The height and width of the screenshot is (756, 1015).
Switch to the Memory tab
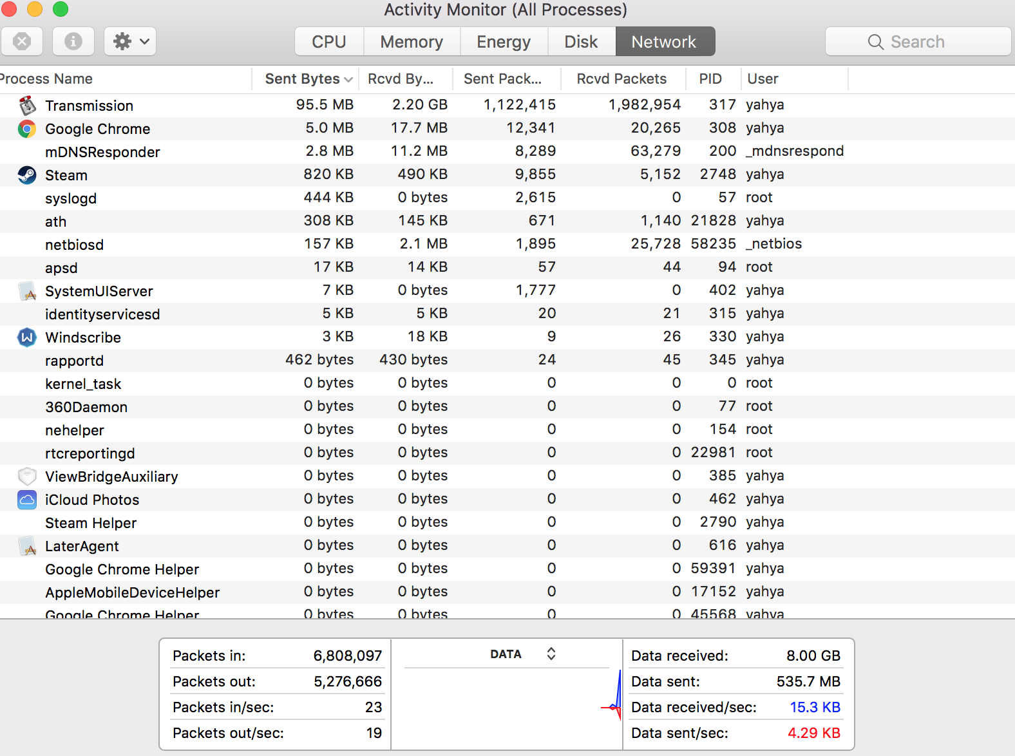coord(412,41)
